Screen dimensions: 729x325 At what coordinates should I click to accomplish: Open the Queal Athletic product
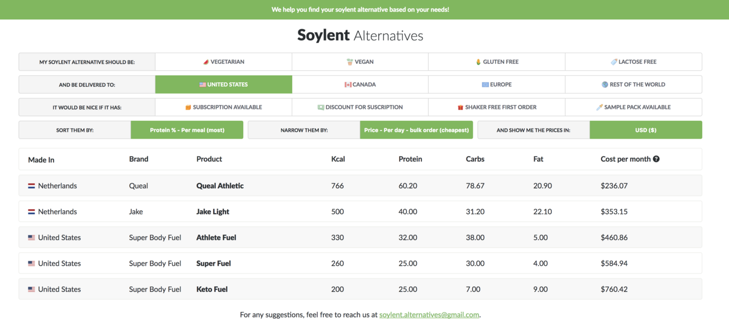pyautogui.click(x=220, y=186)
